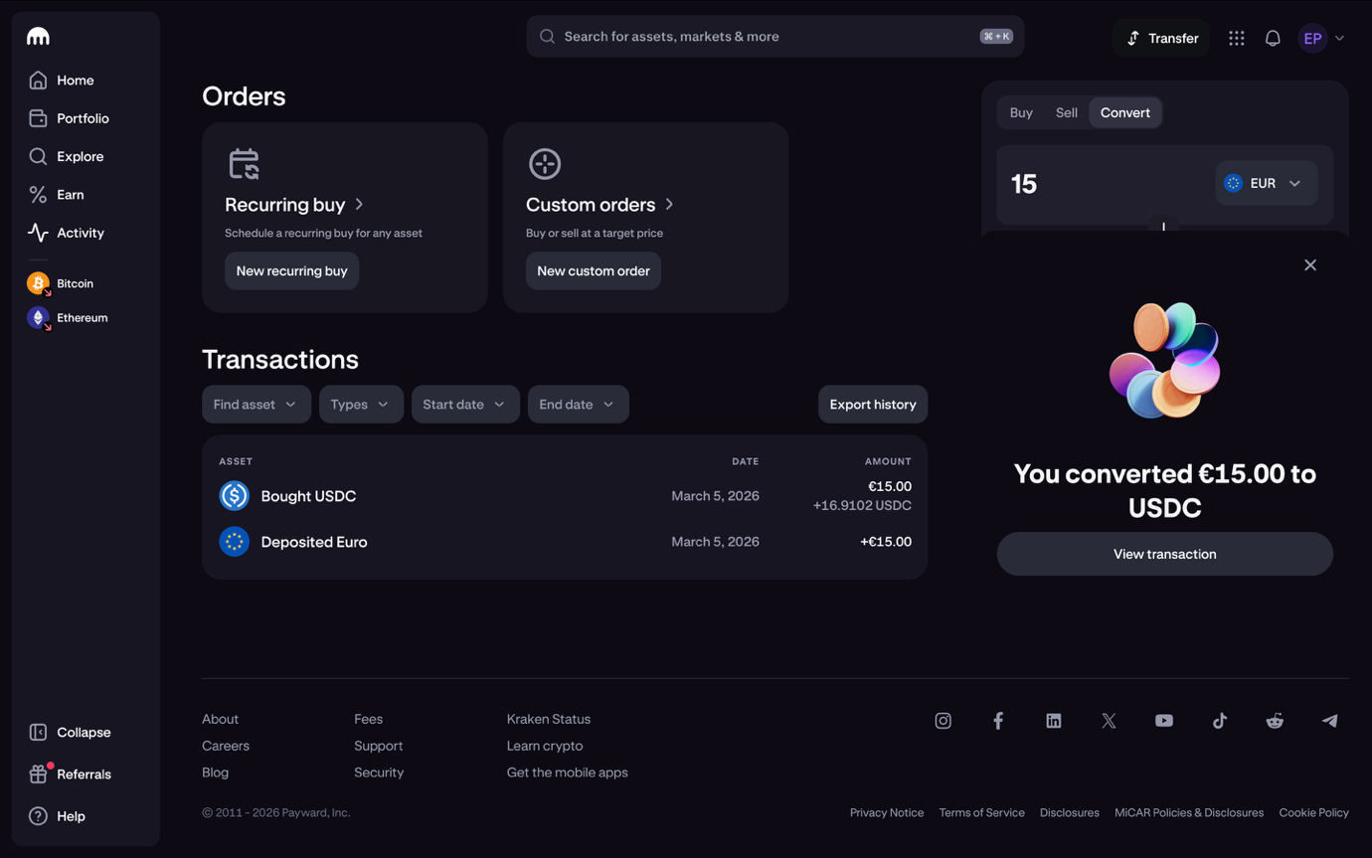Click the Transfer button
The image size is (1372, 858).
(1161, 38)
